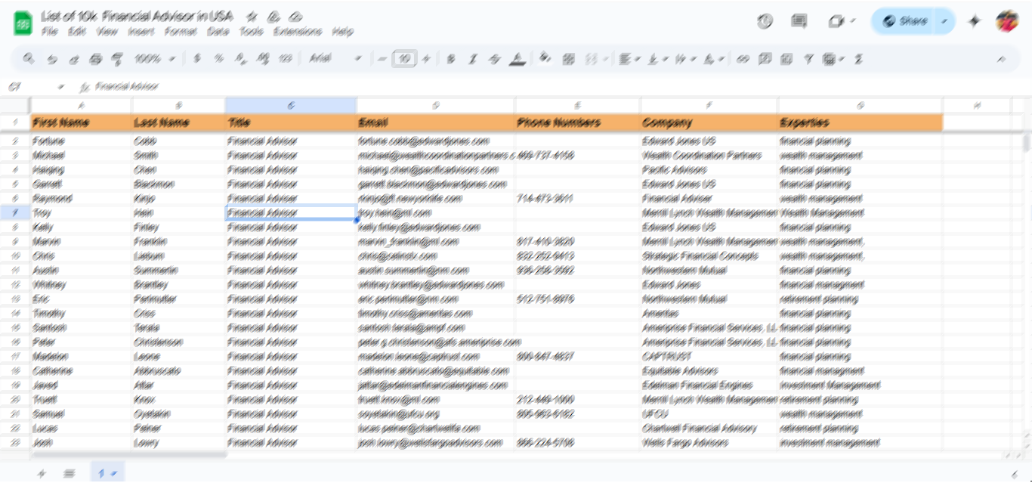This screenshot has height=483, width=1032.
Task: Add a new sheet with plus button
Action: (x=42, y=473)
